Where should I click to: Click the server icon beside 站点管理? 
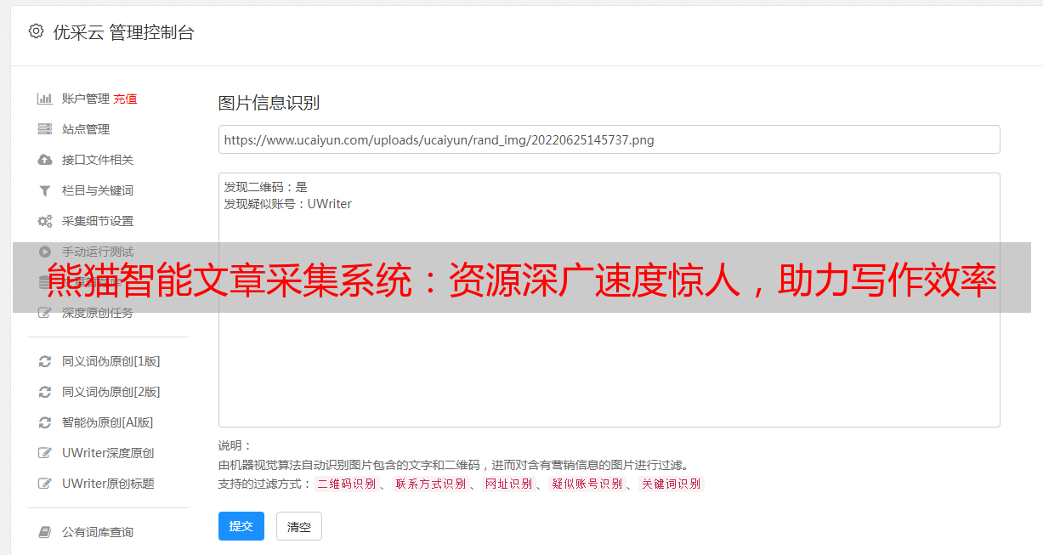point(45,129)
